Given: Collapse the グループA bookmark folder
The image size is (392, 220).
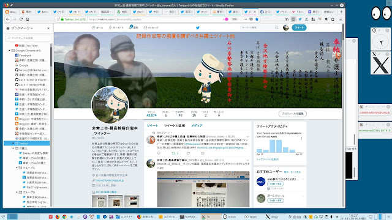Looking at the screenshot, I should [x=17, y=168].
